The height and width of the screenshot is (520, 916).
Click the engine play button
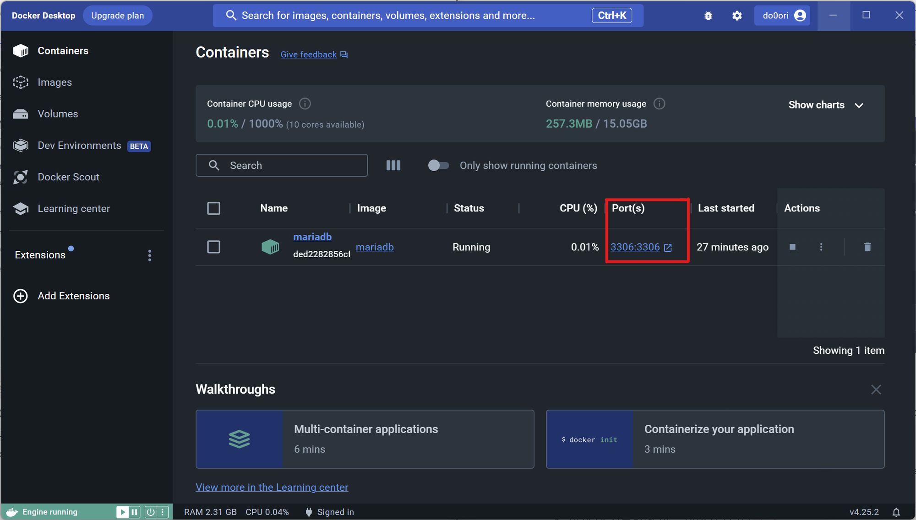[x=122, y=512]
